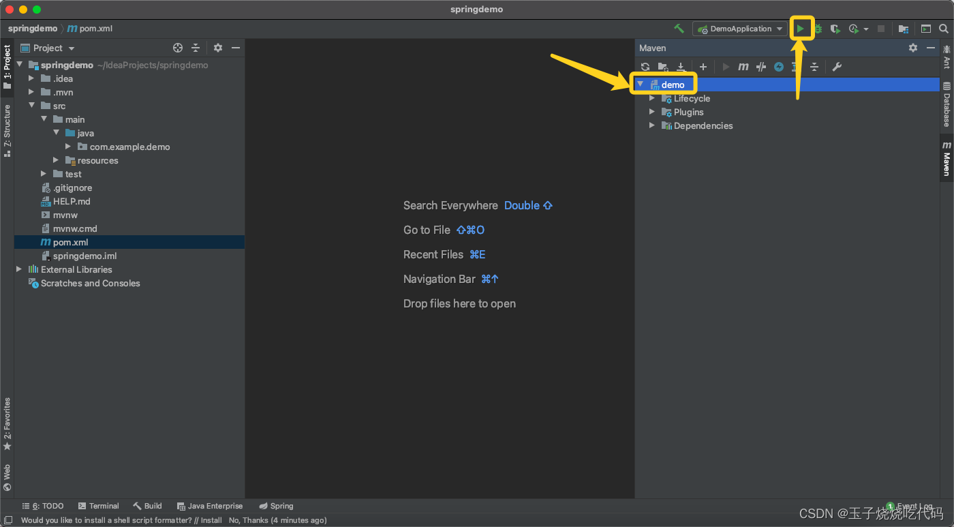Collapse all nodes in Maven panel

814,67
